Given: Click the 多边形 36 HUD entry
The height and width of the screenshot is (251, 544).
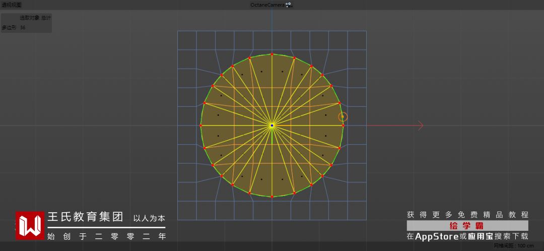Looking at the screenshot, I should click(x=14, y=27).
